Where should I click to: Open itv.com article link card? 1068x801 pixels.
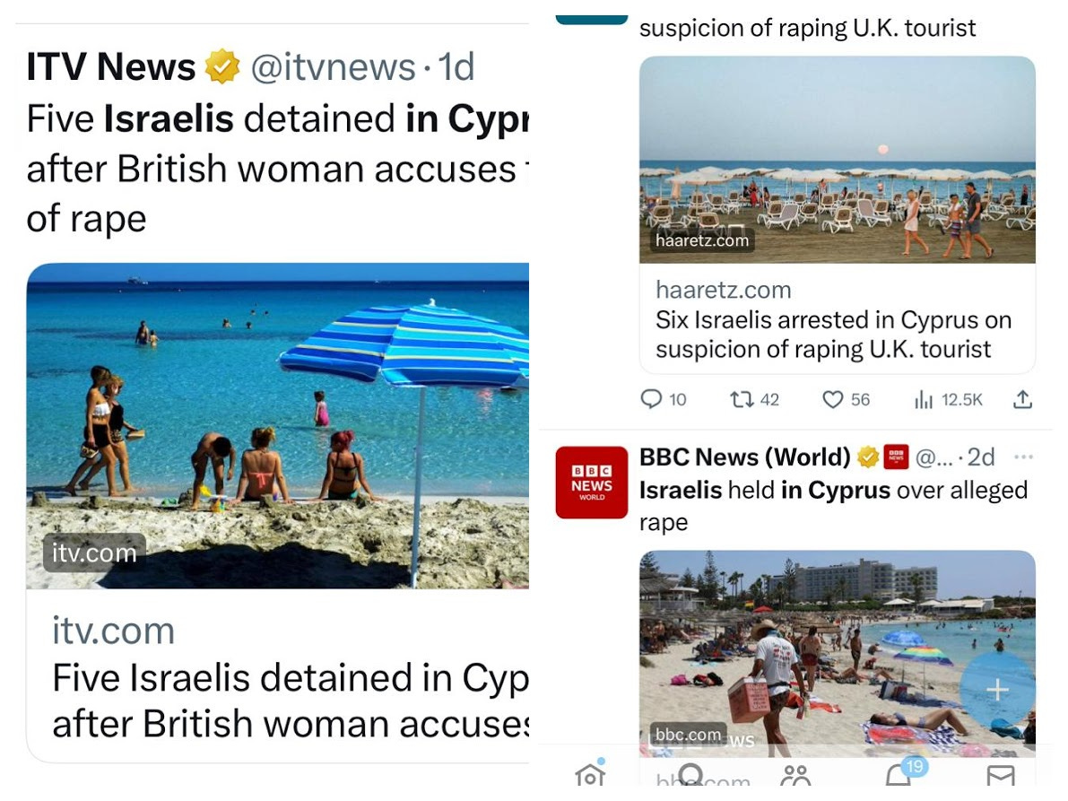(278, 675)
